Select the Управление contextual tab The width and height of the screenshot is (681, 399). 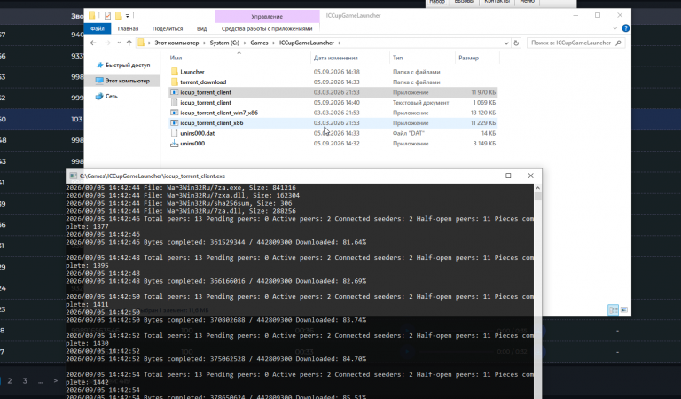[x=267, y=17]
